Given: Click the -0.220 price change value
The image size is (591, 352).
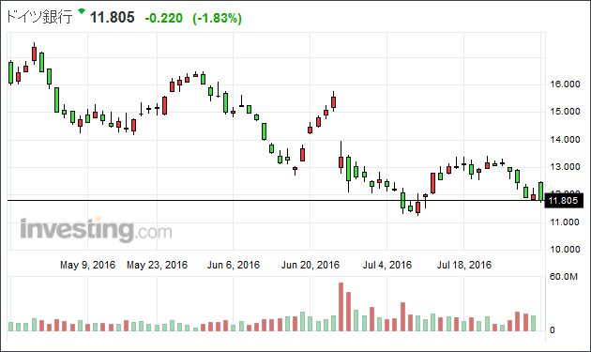Looking at the screenshot, I should 163,18.
